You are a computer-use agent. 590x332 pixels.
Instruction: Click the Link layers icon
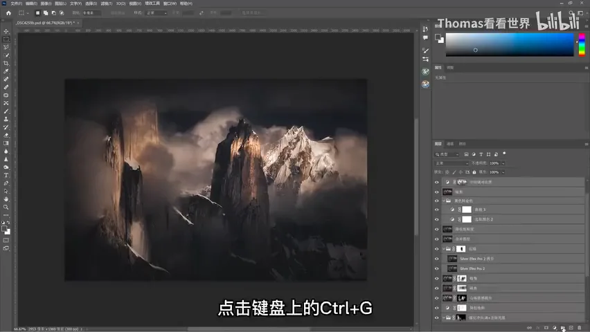[x=530, y=328]
